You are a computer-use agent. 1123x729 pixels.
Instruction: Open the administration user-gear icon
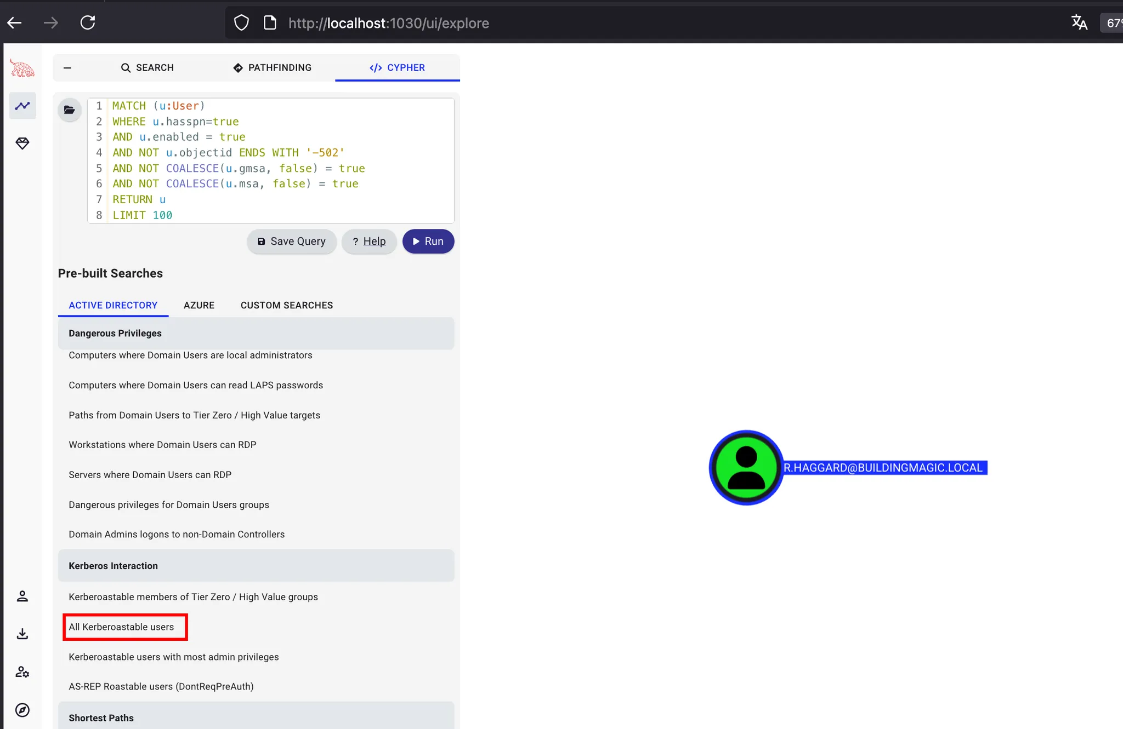pyautogui.click(x=22, y=671)
